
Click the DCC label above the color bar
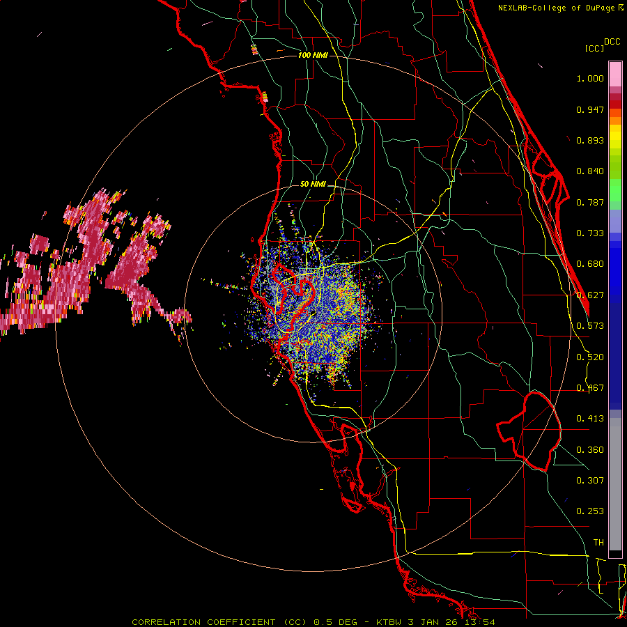tap(612, 42)
